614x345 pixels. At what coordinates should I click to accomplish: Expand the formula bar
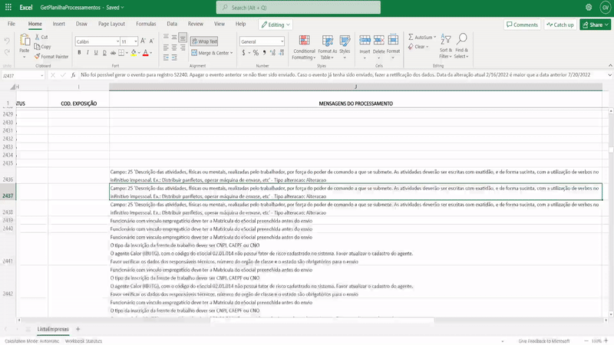click(x=609, y=74)
